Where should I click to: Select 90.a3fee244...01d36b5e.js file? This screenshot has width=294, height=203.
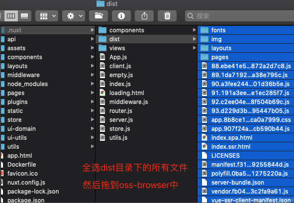click(246, 84)
